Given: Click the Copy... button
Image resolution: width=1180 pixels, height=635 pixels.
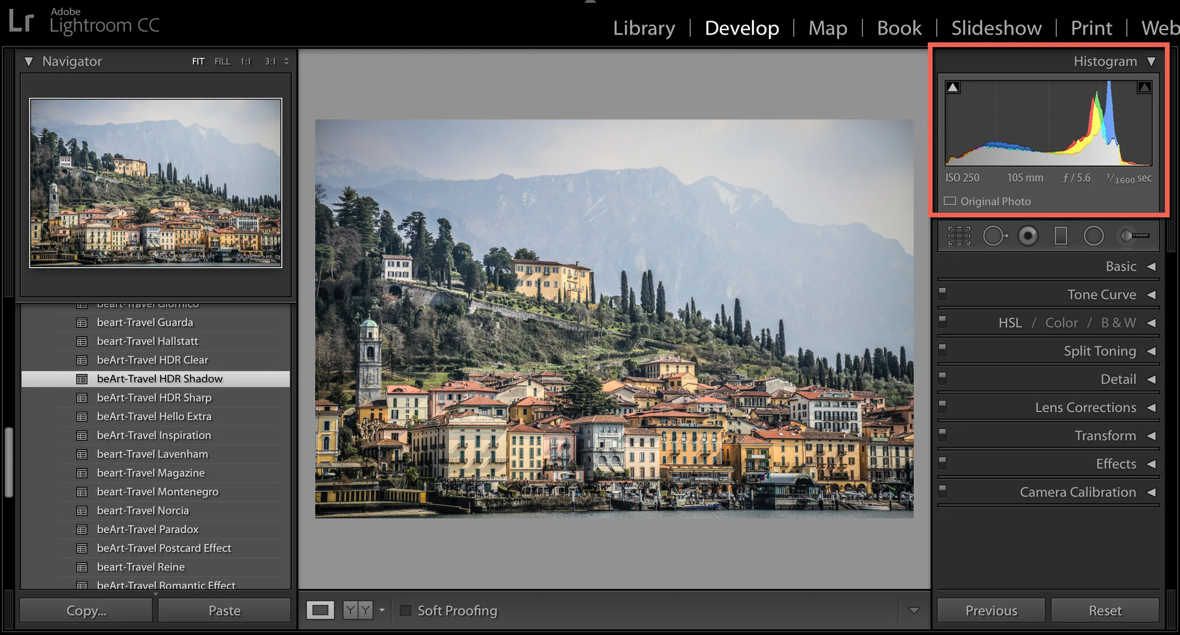Looking at the screenshot, I should 86,610.
